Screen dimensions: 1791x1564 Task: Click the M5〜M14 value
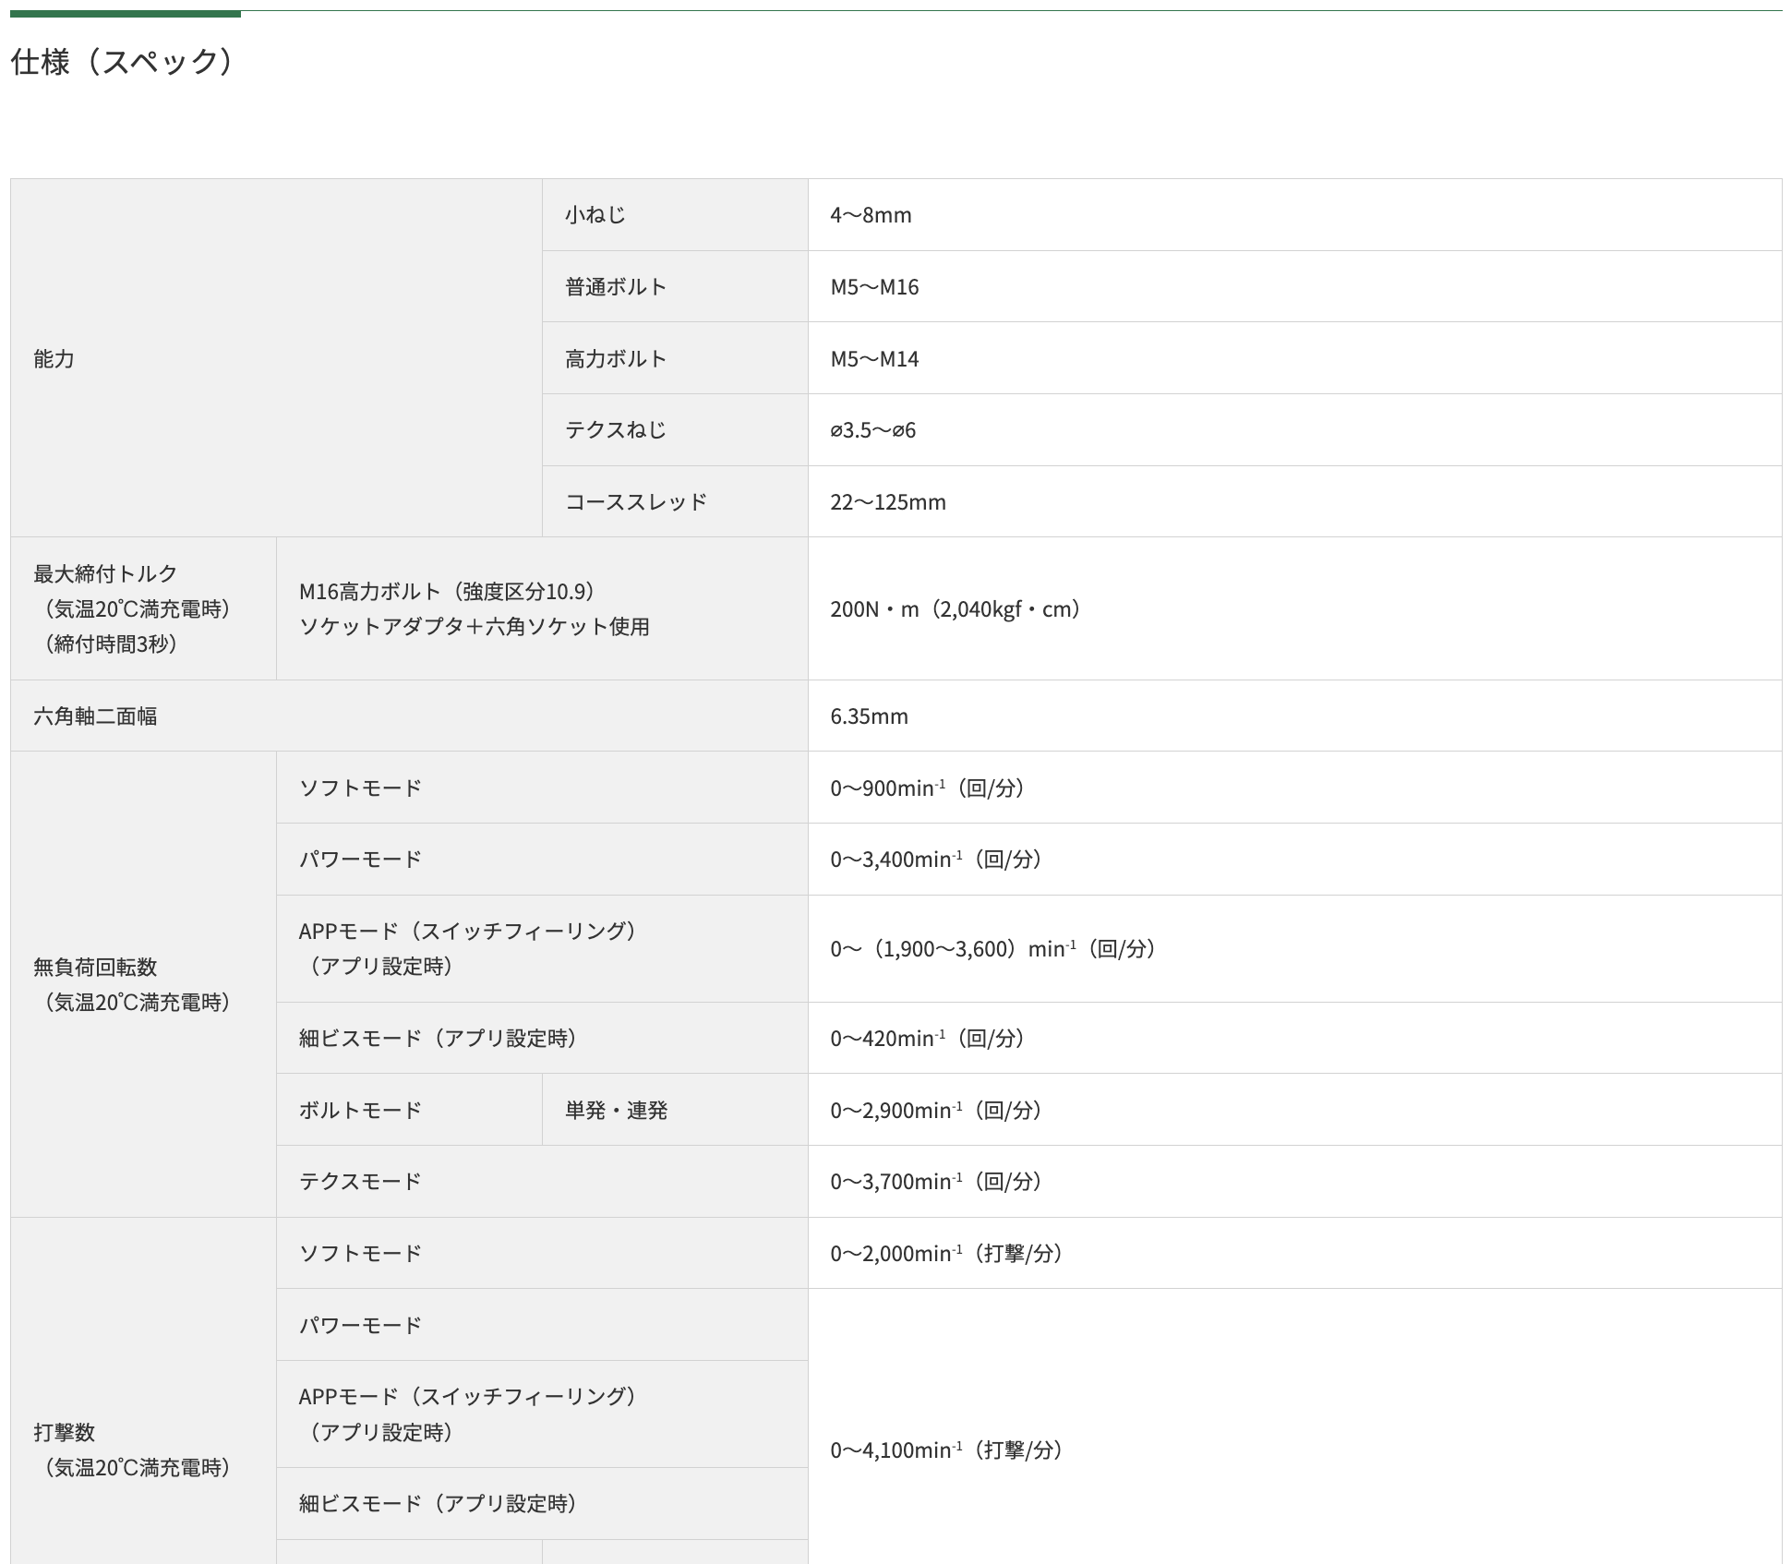[874, 359]
